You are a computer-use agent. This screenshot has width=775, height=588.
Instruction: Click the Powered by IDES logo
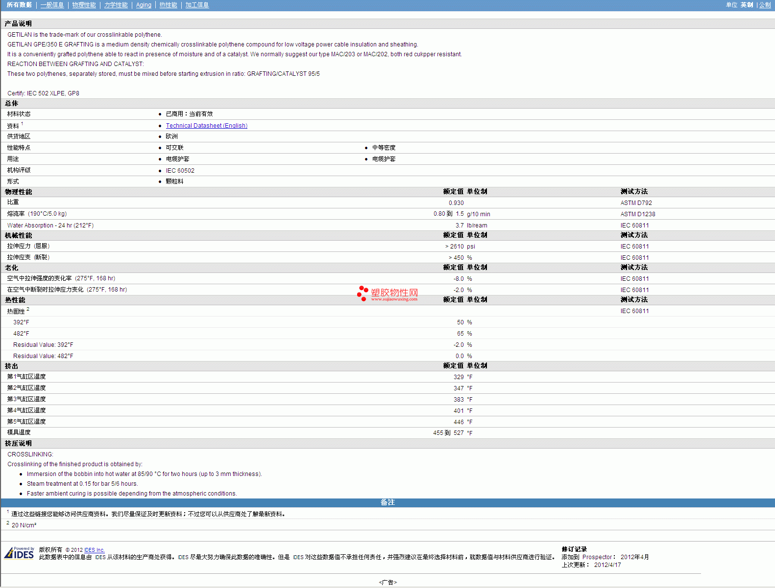tap(19, 553)
